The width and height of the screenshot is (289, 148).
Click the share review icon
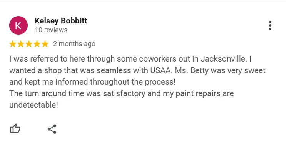(x=52, y=129)
